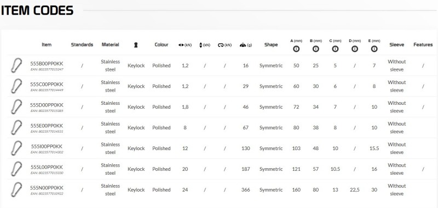Click the Features column header

click(x=423, y=45)
